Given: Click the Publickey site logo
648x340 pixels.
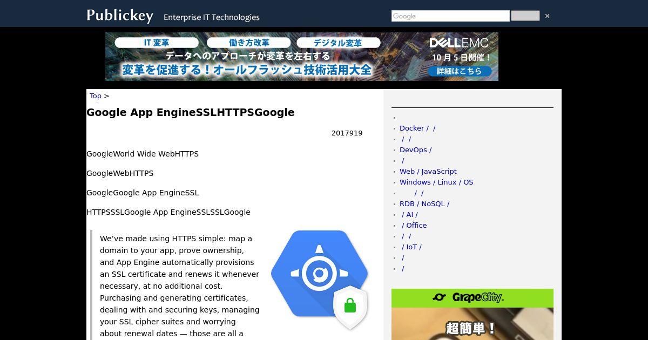Looking at the screenshot, I should (x=120, y=15).
